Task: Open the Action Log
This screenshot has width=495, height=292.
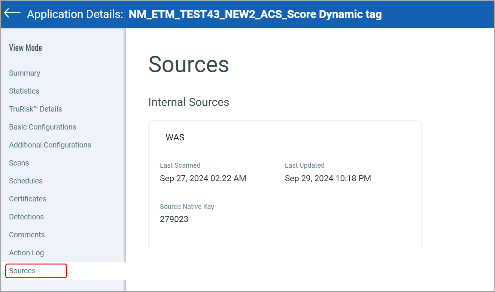Action: pyautogui.click(x=26, y=253)
